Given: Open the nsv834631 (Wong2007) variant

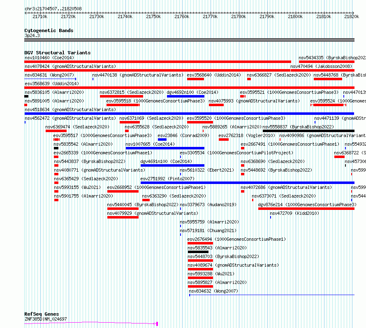Looking at the screenshot, I should coord(49,75).
